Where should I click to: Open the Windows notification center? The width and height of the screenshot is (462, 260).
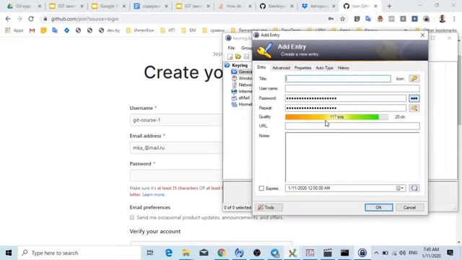(x=450, y=253)
